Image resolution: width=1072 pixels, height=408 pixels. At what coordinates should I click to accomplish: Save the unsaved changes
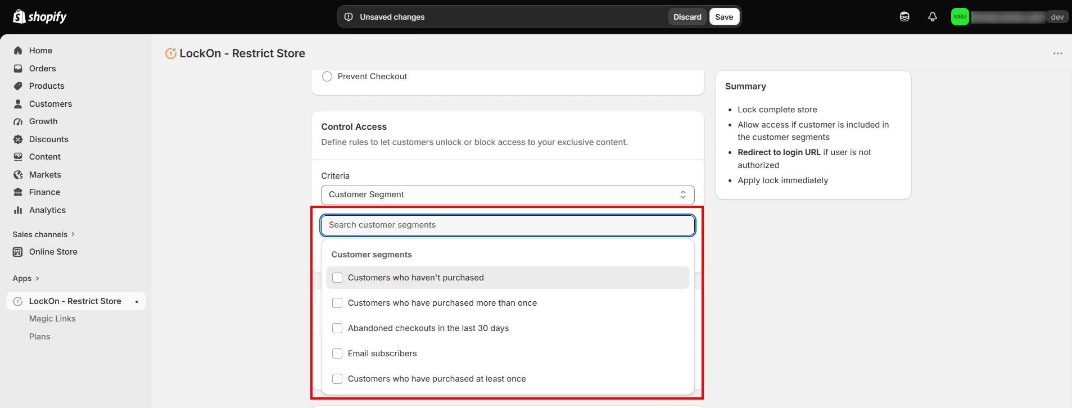tap(724, 17)
